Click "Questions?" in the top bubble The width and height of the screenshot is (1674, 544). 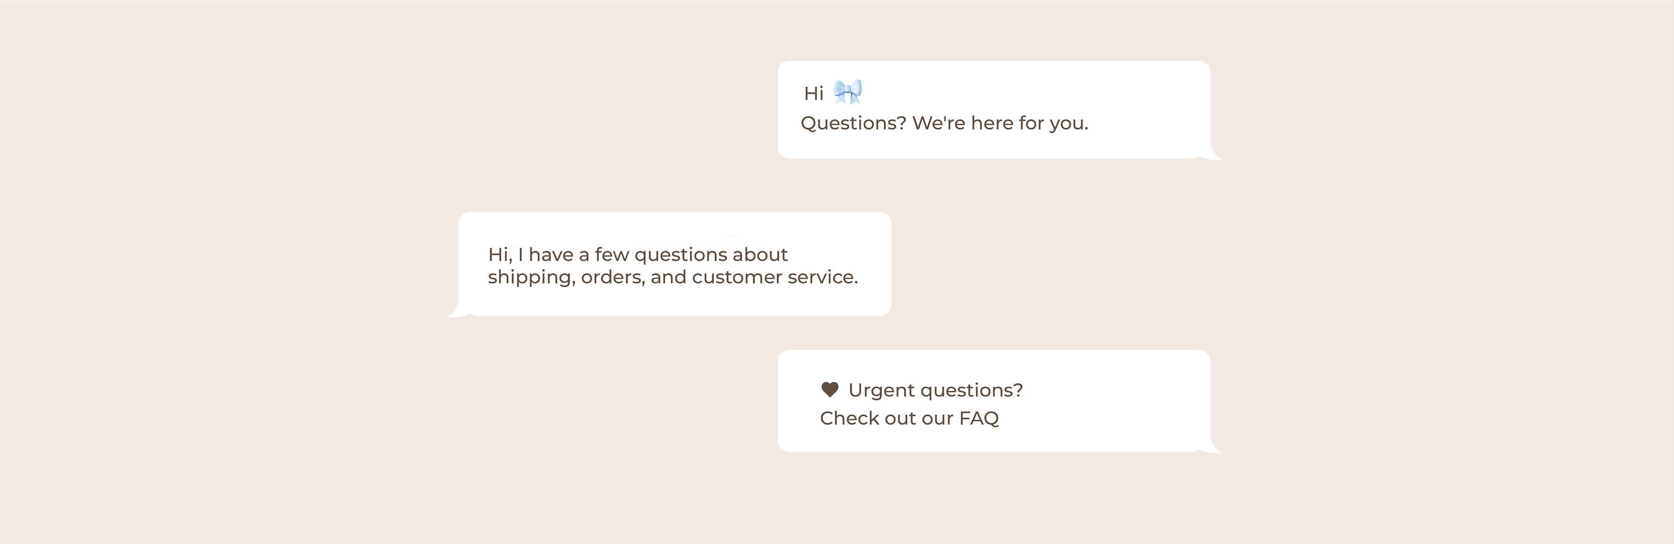click(853, 123)
